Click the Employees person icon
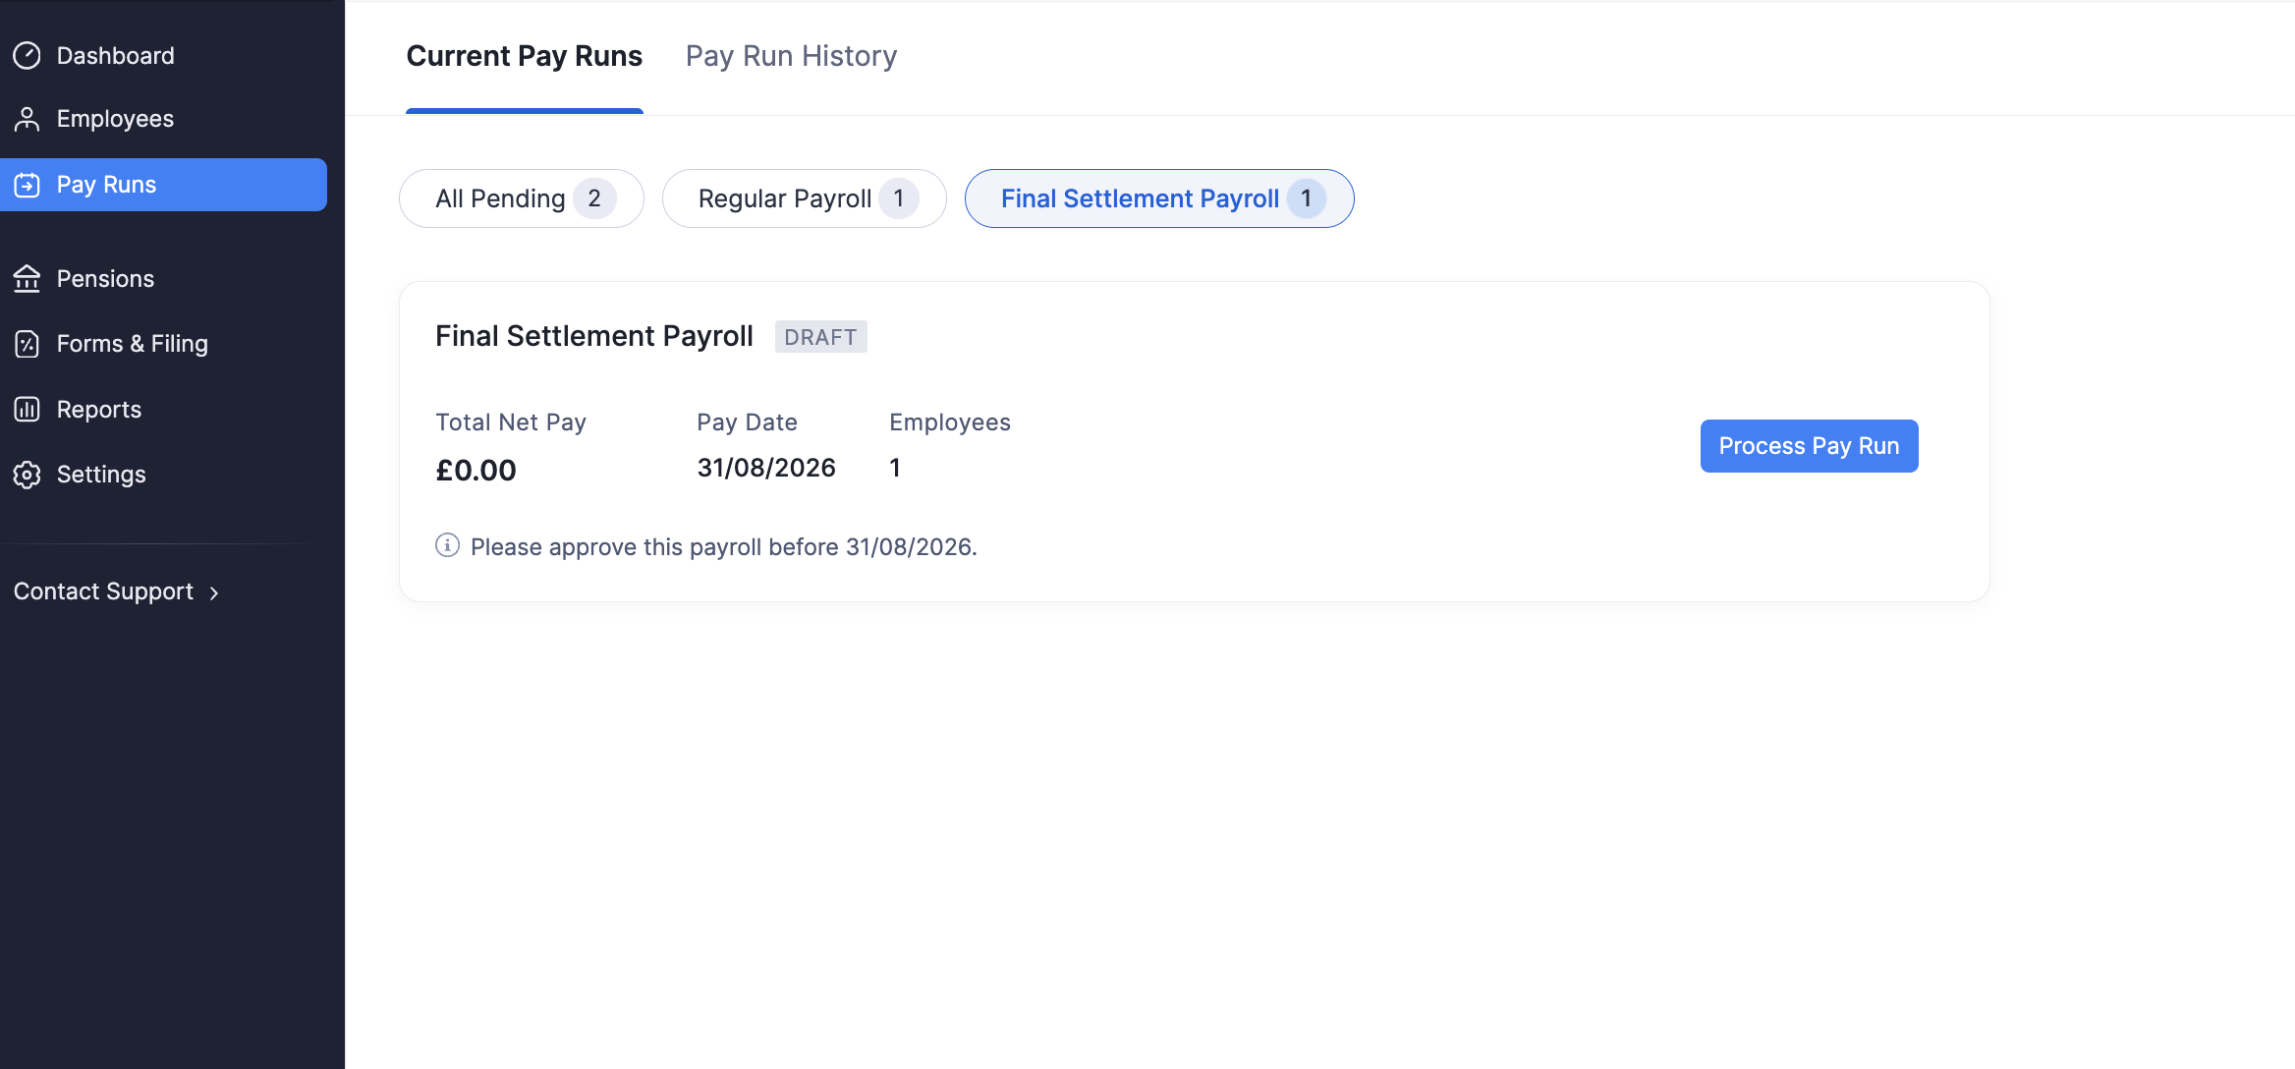The width and height of the screenshot is (2295, 1069). tap(27, 119)
